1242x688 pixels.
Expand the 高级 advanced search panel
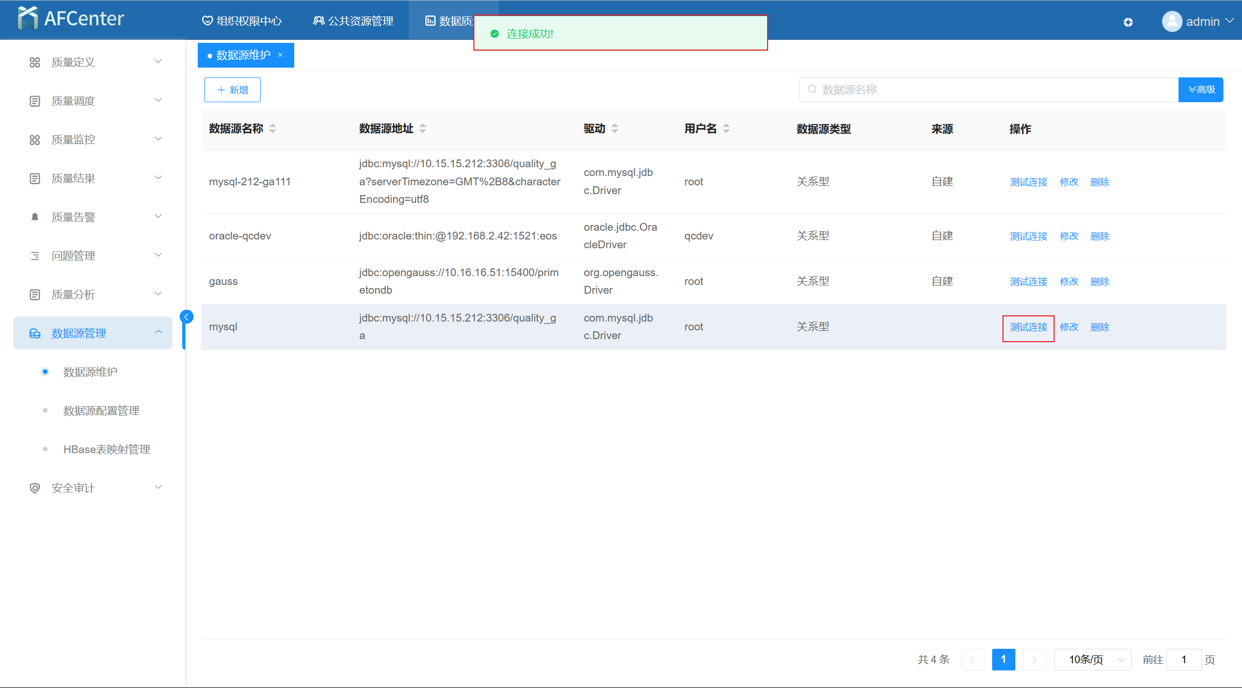pyautogui.click(x=1201, y=89)
